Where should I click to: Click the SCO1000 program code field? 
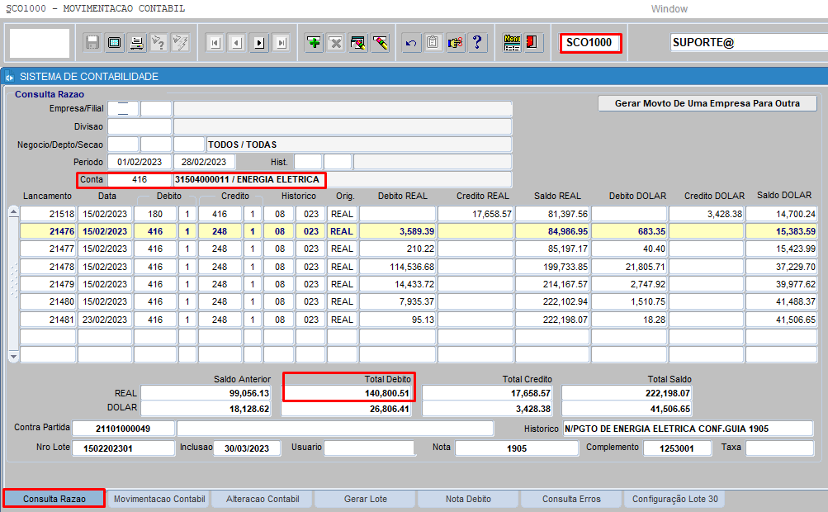(x=590, y=43)
